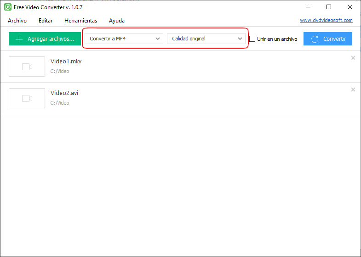
Task: Open the Ayuda menu
Action: click(117, 21)
